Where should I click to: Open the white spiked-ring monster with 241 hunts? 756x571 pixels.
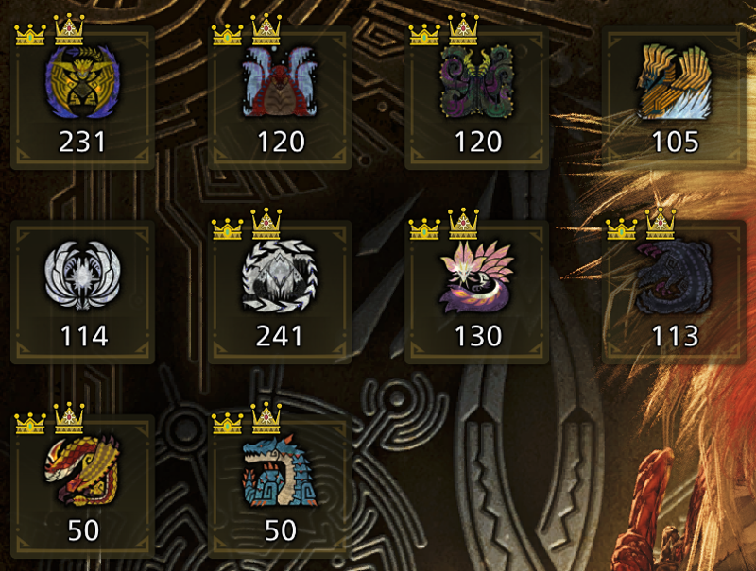tap(280, 276)
